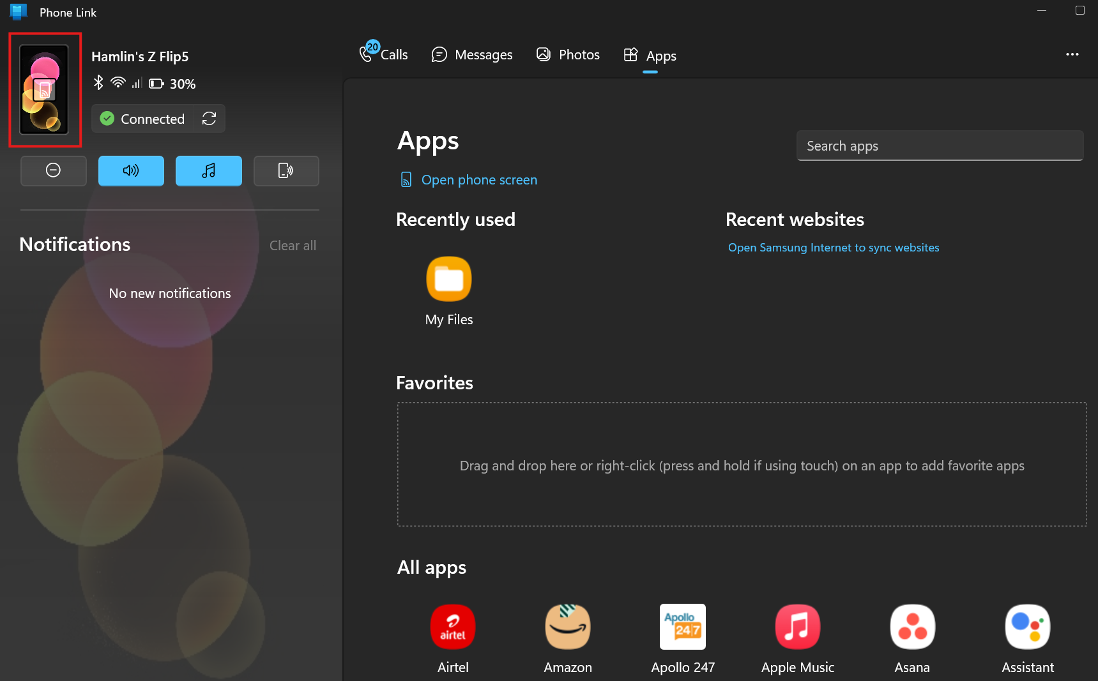
Task: Switch to the Calls tab
Action: (x=384, y=54)
